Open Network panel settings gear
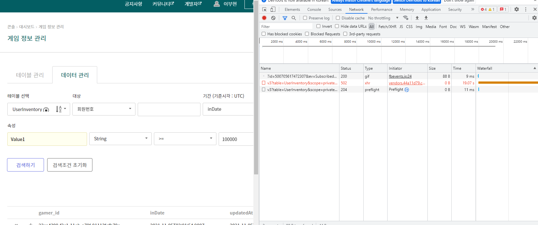This screenshot has width=538, height=225. point(534,18)
